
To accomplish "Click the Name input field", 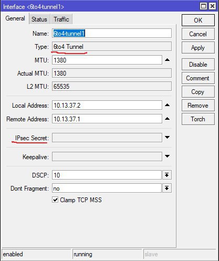I will tap(112, 33).
